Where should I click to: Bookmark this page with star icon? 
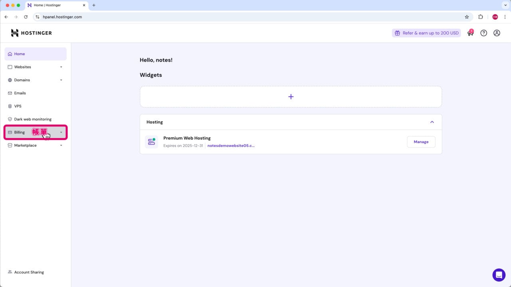pos(467,17)
